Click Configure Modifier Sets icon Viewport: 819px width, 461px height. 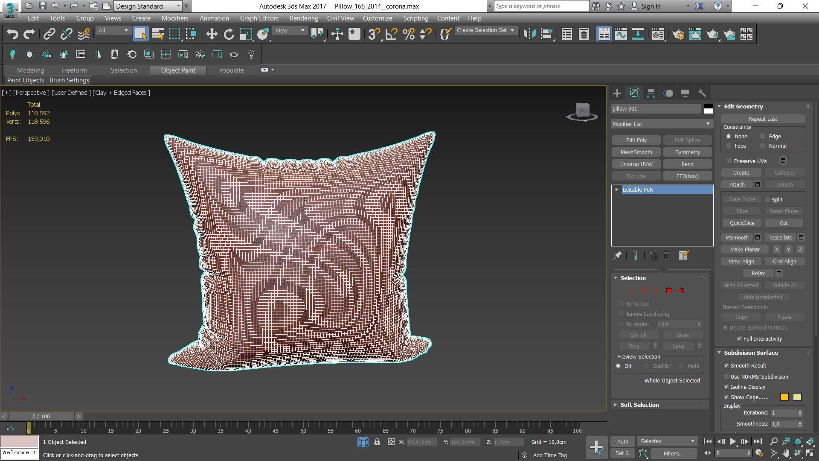click(x=683, y=256)
